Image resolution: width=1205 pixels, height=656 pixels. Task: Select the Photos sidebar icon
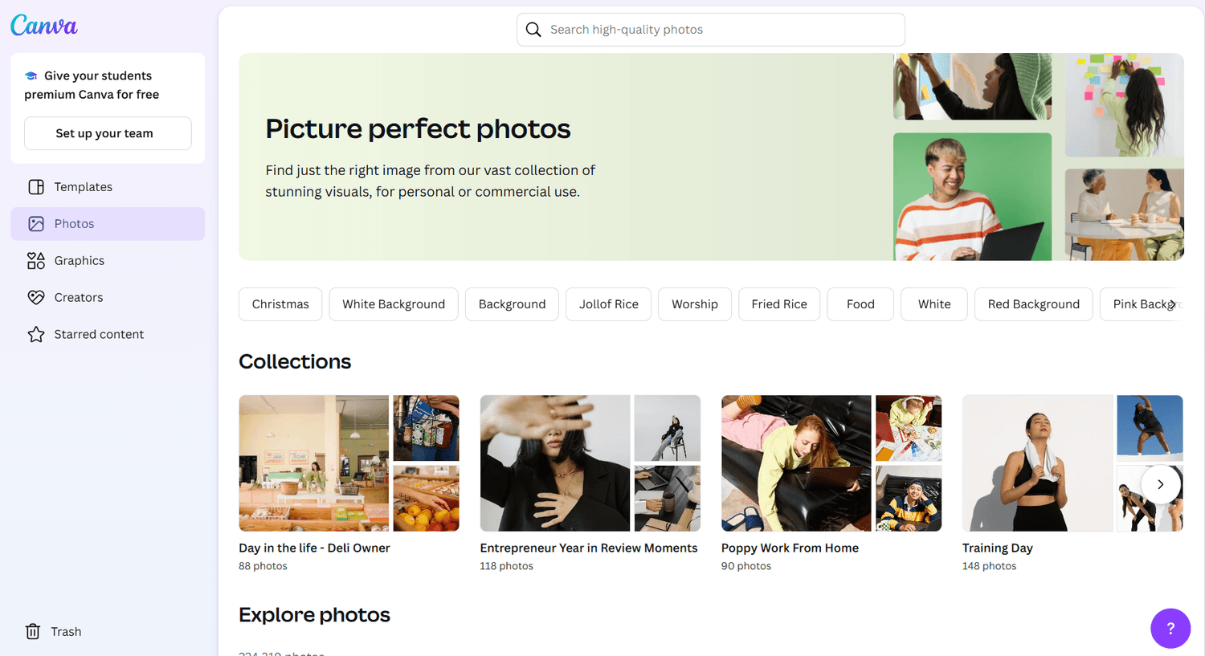(x=36, y=224)
